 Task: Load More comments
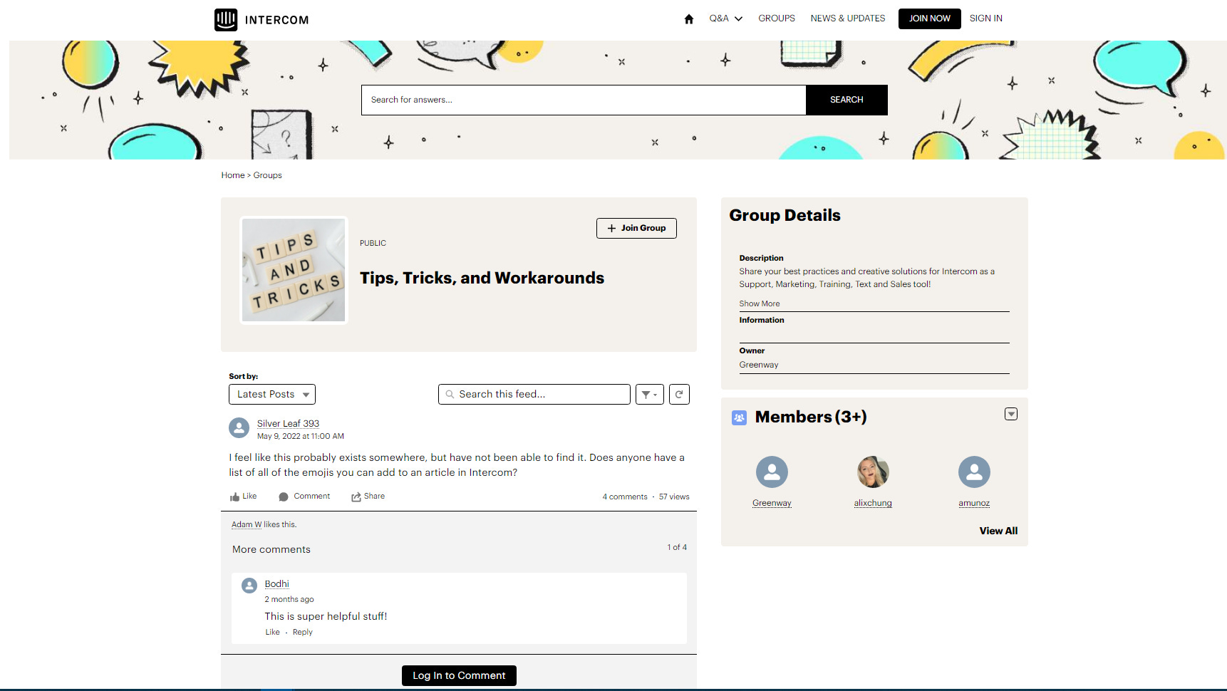pos(271,549)
